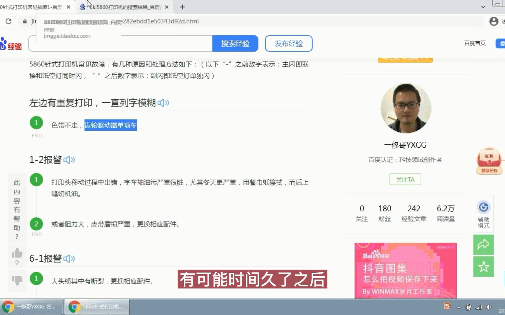Click the 242 经验文章 stat

414,213
